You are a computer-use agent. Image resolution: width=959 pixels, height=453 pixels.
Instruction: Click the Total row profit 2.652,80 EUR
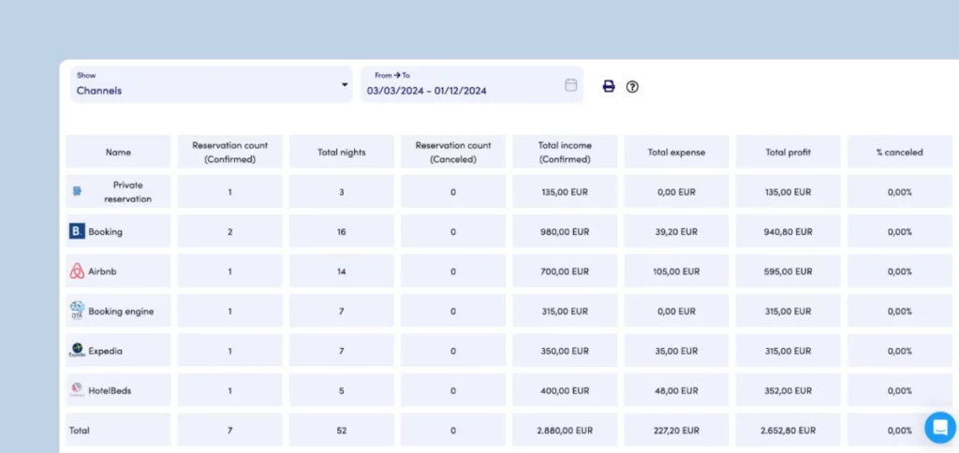coord(788,431)
